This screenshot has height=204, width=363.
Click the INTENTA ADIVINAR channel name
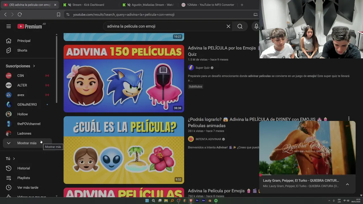click(x=208, y=139)
